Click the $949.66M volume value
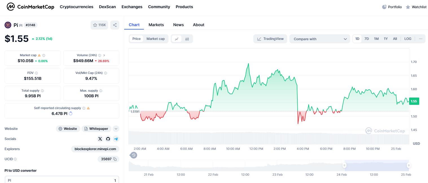Viewport: 428px width, 183px height. click(83, 61)
